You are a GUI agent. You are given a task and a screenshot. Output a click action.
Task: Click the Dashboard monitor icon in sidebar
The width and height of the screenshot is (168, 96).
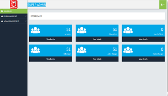[x=2, y=11]
